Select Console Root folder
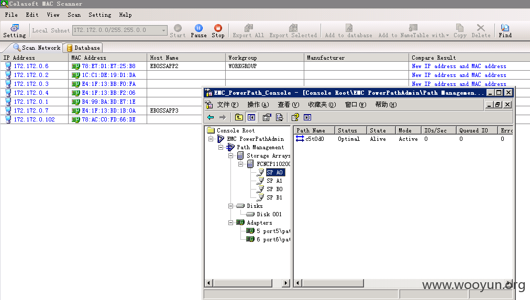Viewport: 530px width, 300px height. point(236,130)
